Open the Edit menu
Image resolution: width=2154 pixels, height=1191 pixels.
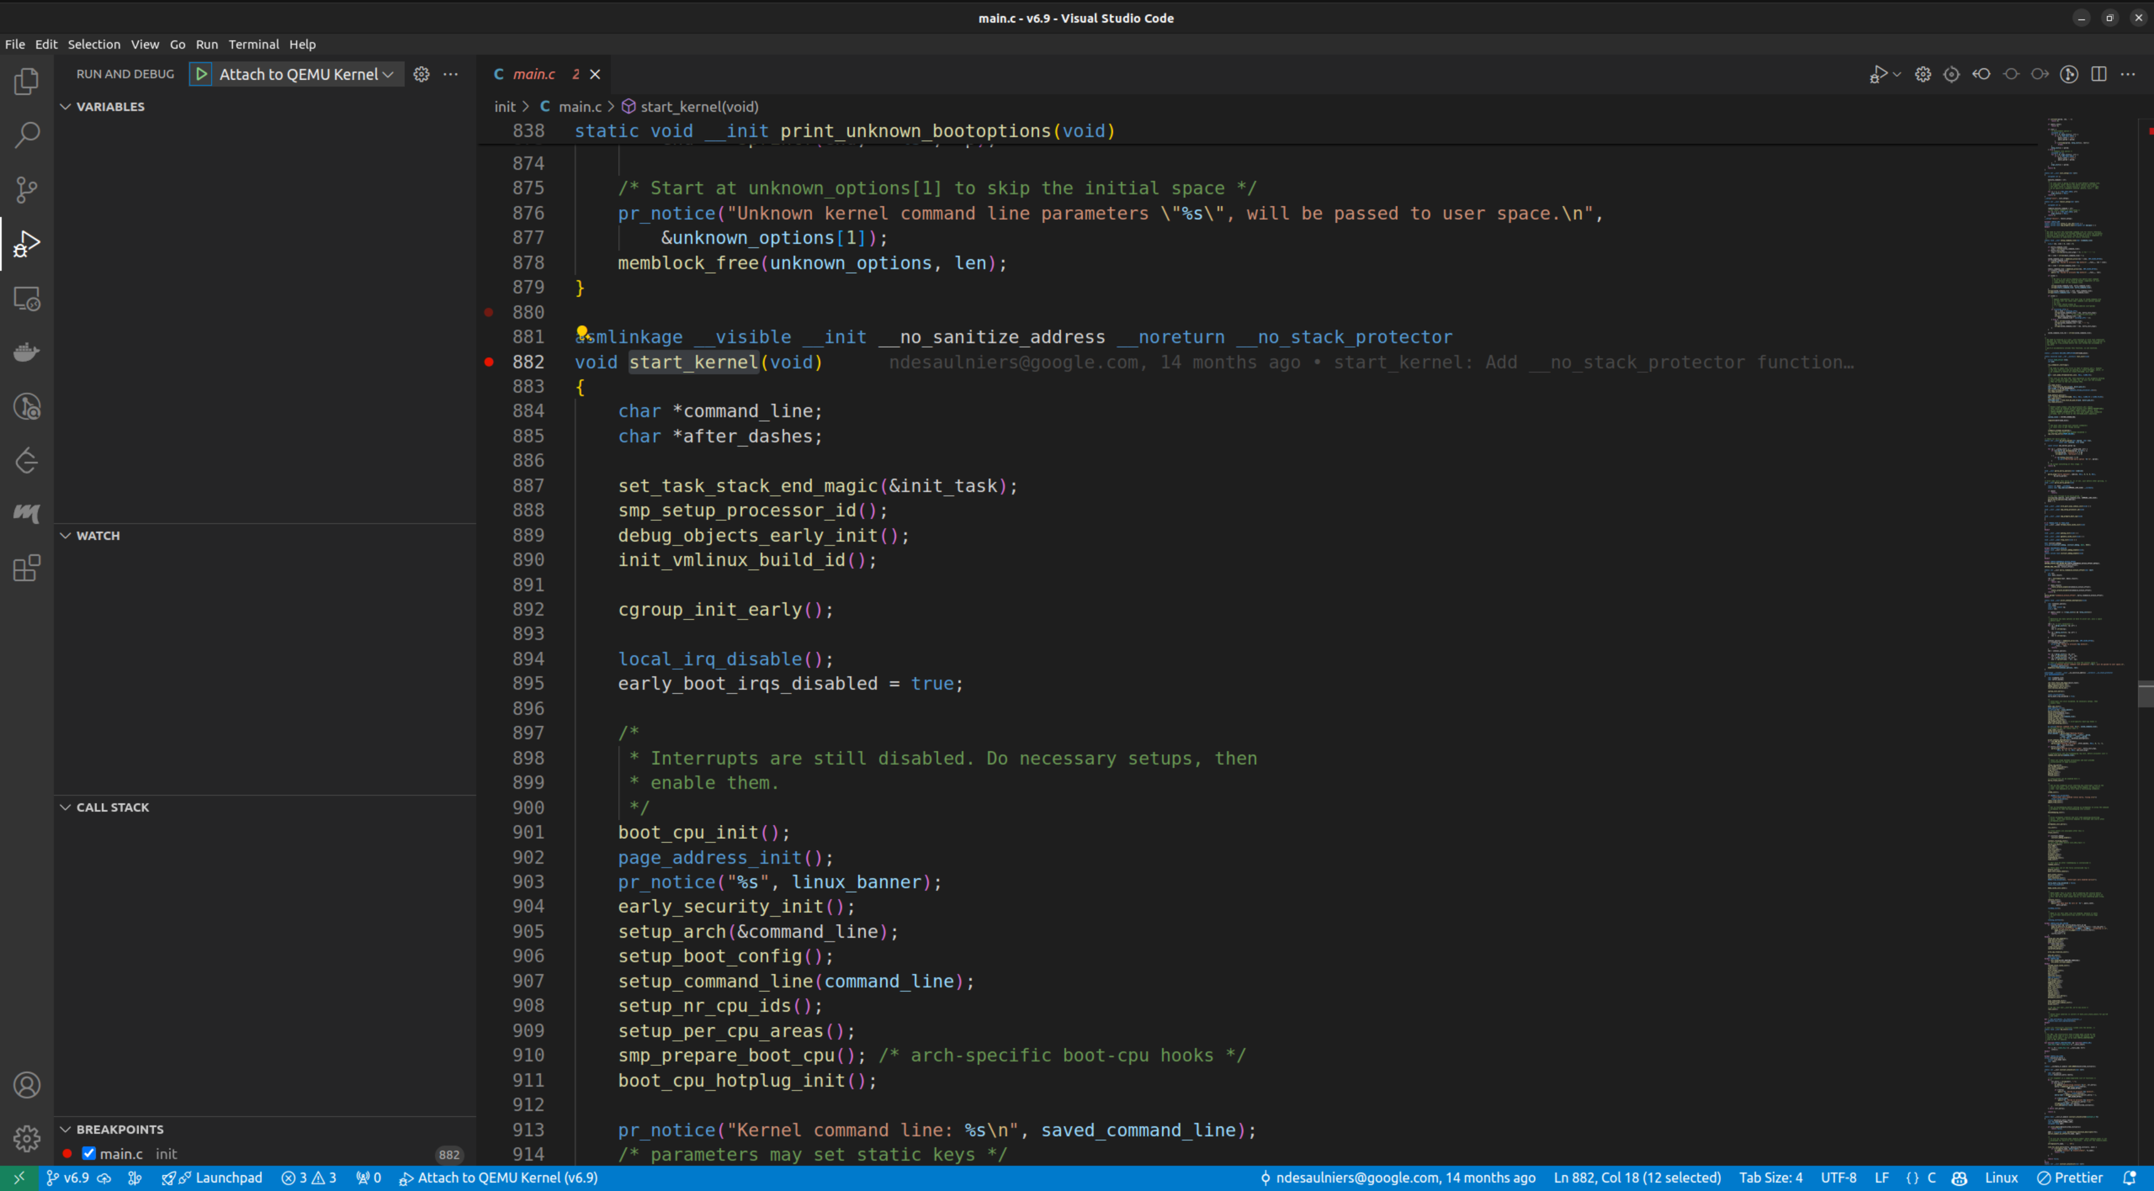46,44
